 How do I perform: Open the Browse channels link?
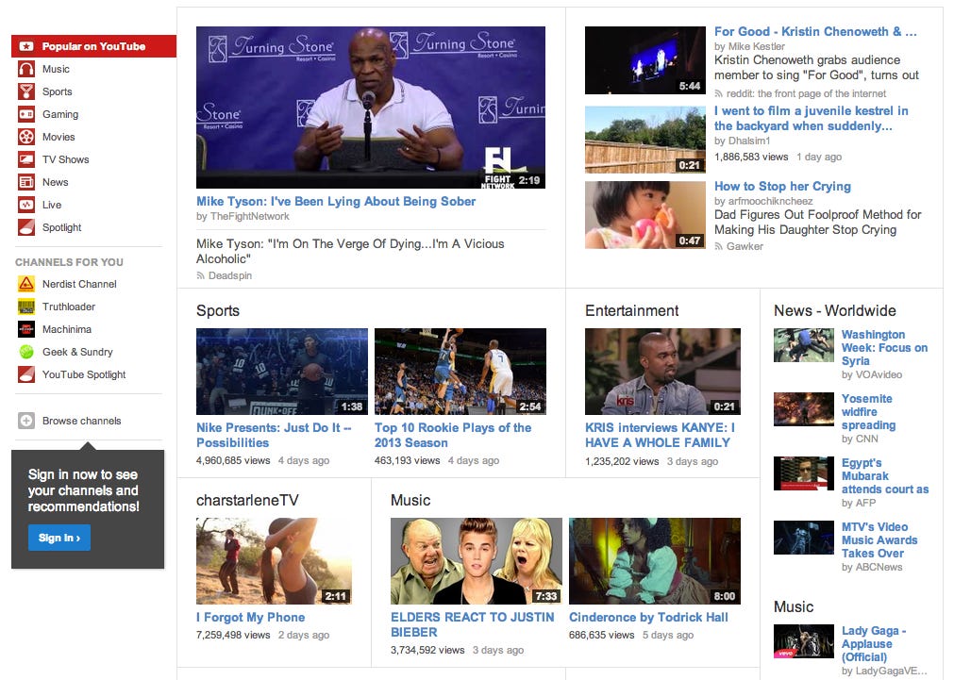[x=81, y=421]
